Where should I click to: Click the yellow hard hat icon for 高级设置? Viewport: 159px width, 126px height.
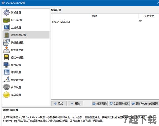6,94
